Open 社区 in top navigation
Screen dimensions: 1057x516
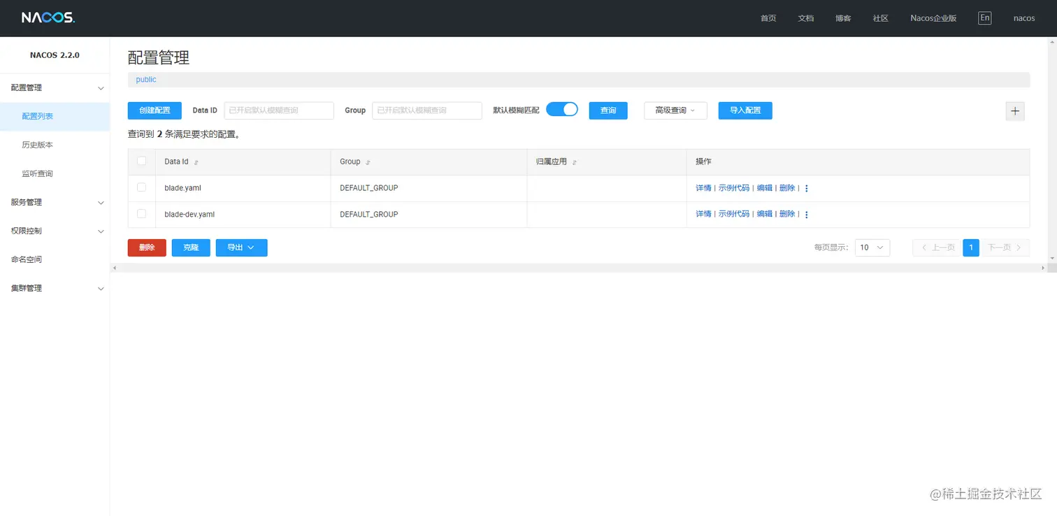(881, 18)
